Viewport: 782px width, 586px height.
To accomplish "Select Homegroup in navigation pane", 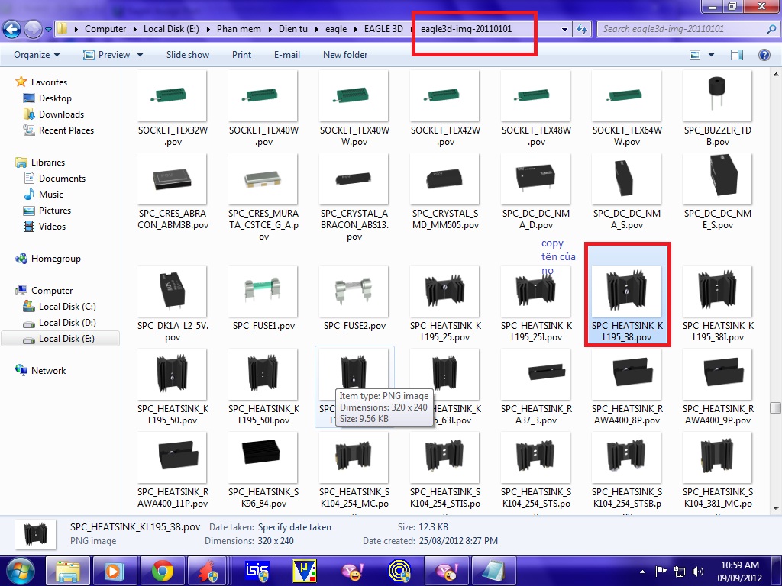I will [x=56, y=259].
